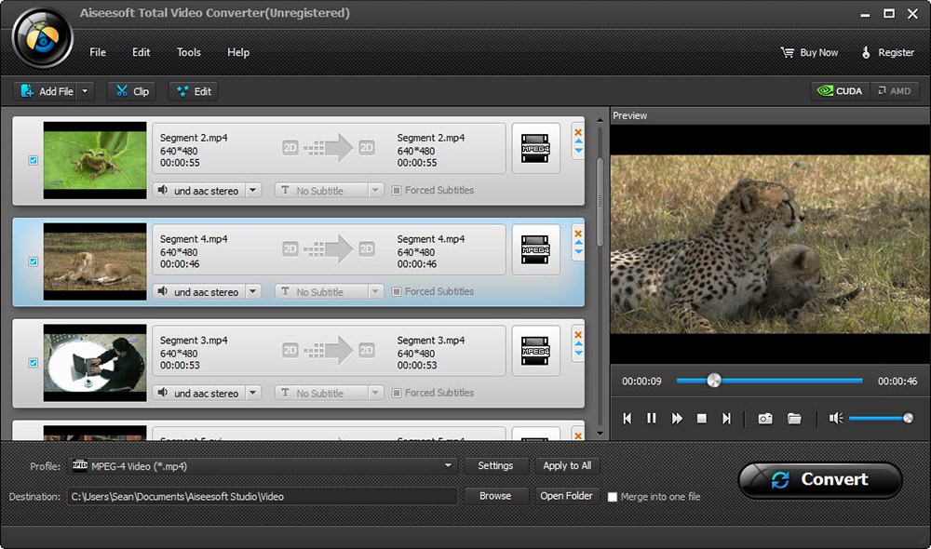
Task: Enable CUDA acceleration
Action: click(840, 91)
